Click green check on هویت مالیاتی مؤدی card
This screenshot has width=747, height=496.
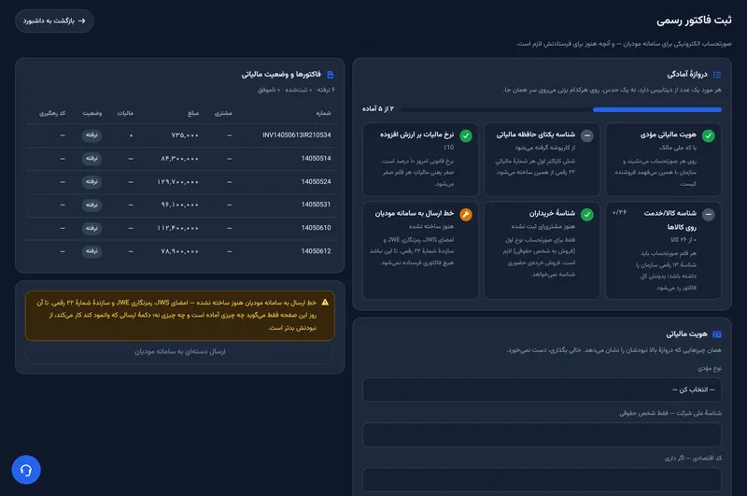(709, 135)
